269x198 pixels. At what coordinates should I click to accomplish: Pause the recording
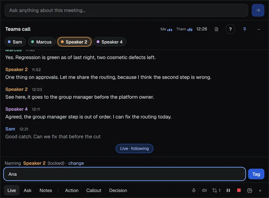click(x=228, y=190)
